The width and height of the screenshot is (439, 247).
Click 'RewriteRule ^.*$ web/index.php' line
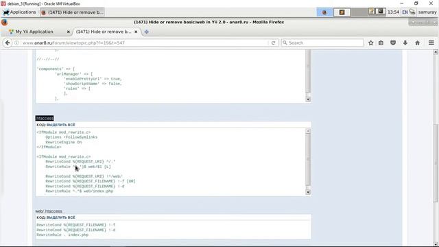(80, 191)
